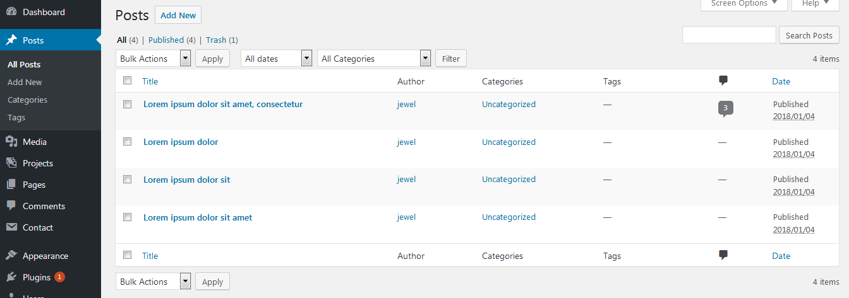849x298 pixels.
Task: Click the Dashboard gauge icon in sidebar
Action: coord(11,12)
